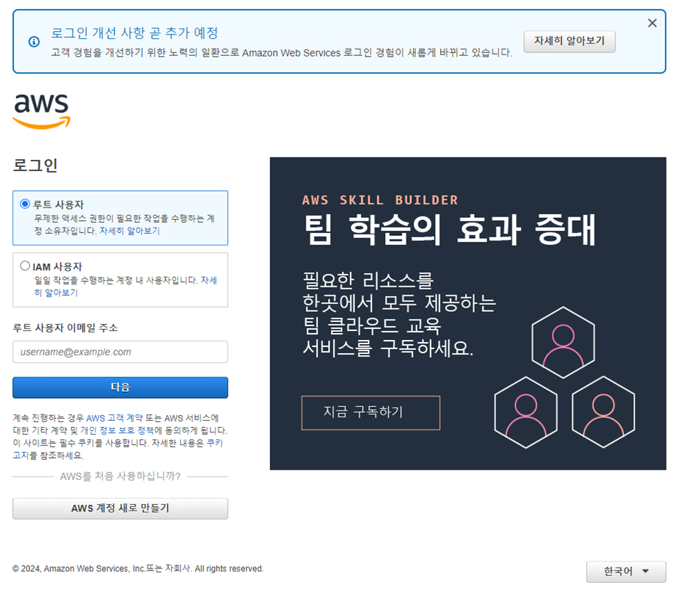Click 루트 사용자 이메일 주소 label
The height and width of the screenshot is (598, 690).
pyautogui.click(x=65, y=328)
